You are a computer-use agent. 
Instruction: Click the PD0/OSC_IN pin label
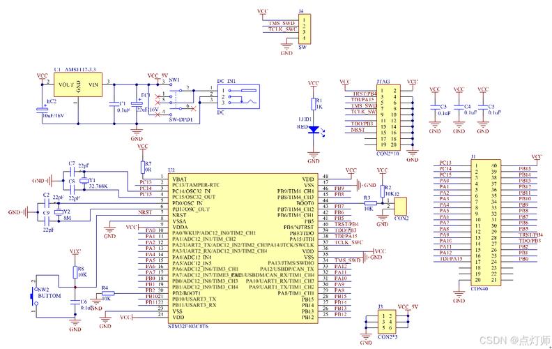(x=187, y=203)
